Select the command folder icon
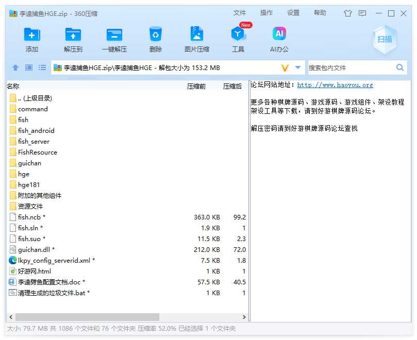 [13, 109]
